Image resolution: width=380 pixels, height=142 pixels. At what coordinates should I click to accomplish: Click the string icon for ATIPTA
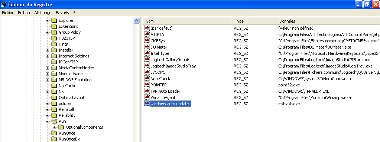pyautogui.click(x=147, y=34)
